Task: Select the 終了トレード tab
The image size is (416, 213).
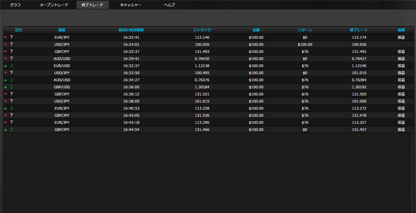Action: click(x=93, y=5)
